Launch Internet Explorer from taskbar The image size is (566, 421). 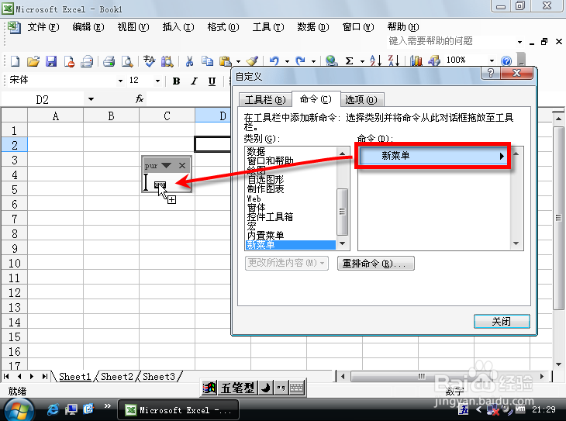point(53,409)
